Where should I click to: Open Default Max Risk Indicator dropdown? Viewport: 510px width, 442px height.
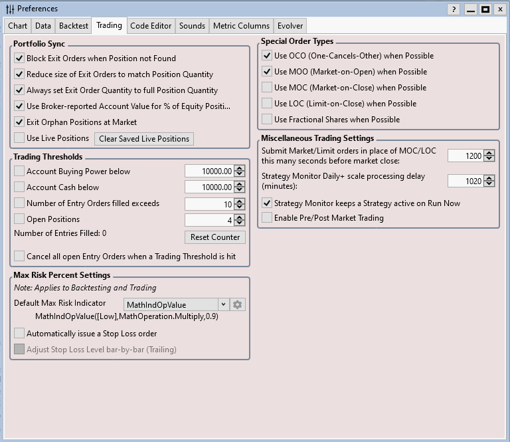[223, 304]
